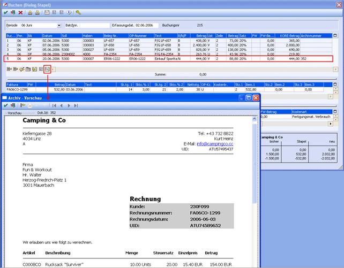Click the key icon in Buchen toolbar
Viewport: 344px width, 268px height.
click(x=78, y=12)
